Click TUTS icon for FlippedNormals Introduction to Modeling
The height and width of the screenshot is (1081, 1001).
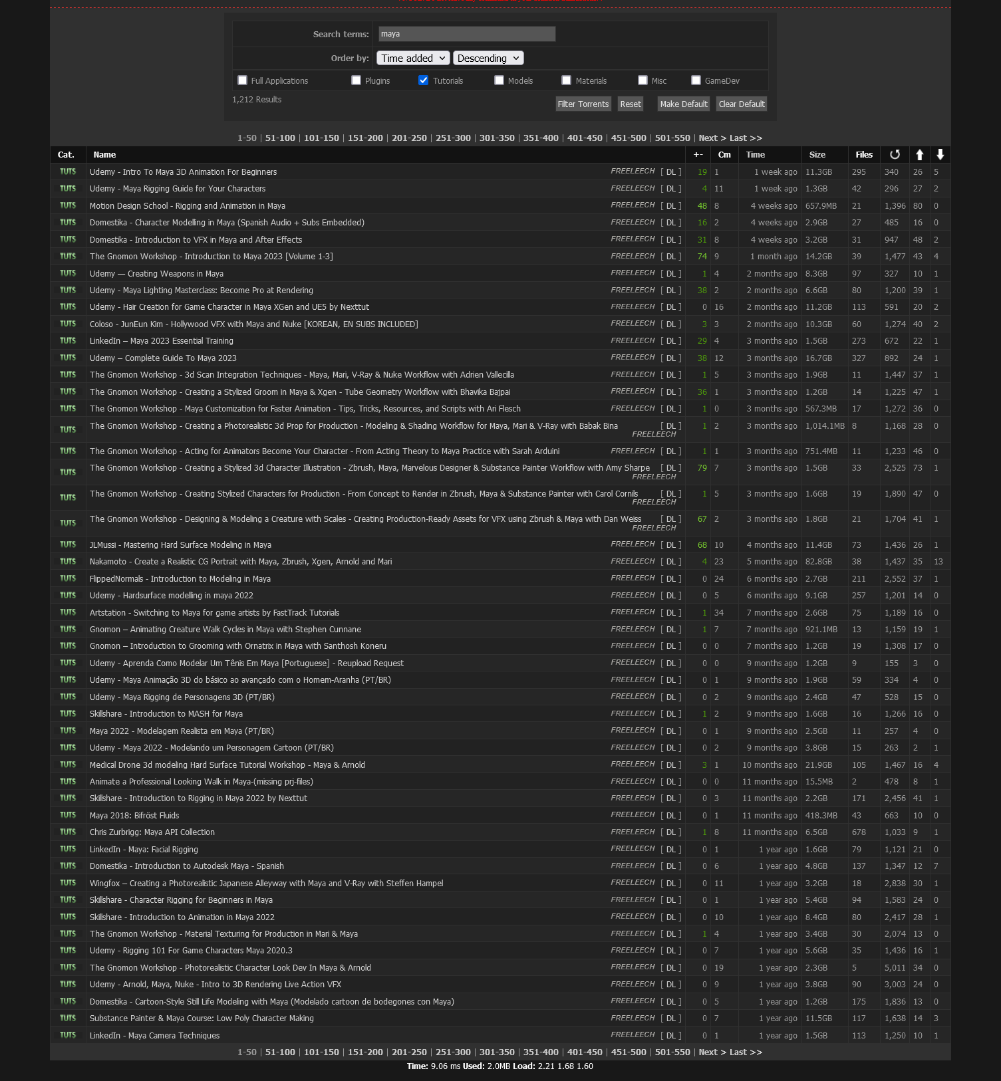[x=68, y=578]
